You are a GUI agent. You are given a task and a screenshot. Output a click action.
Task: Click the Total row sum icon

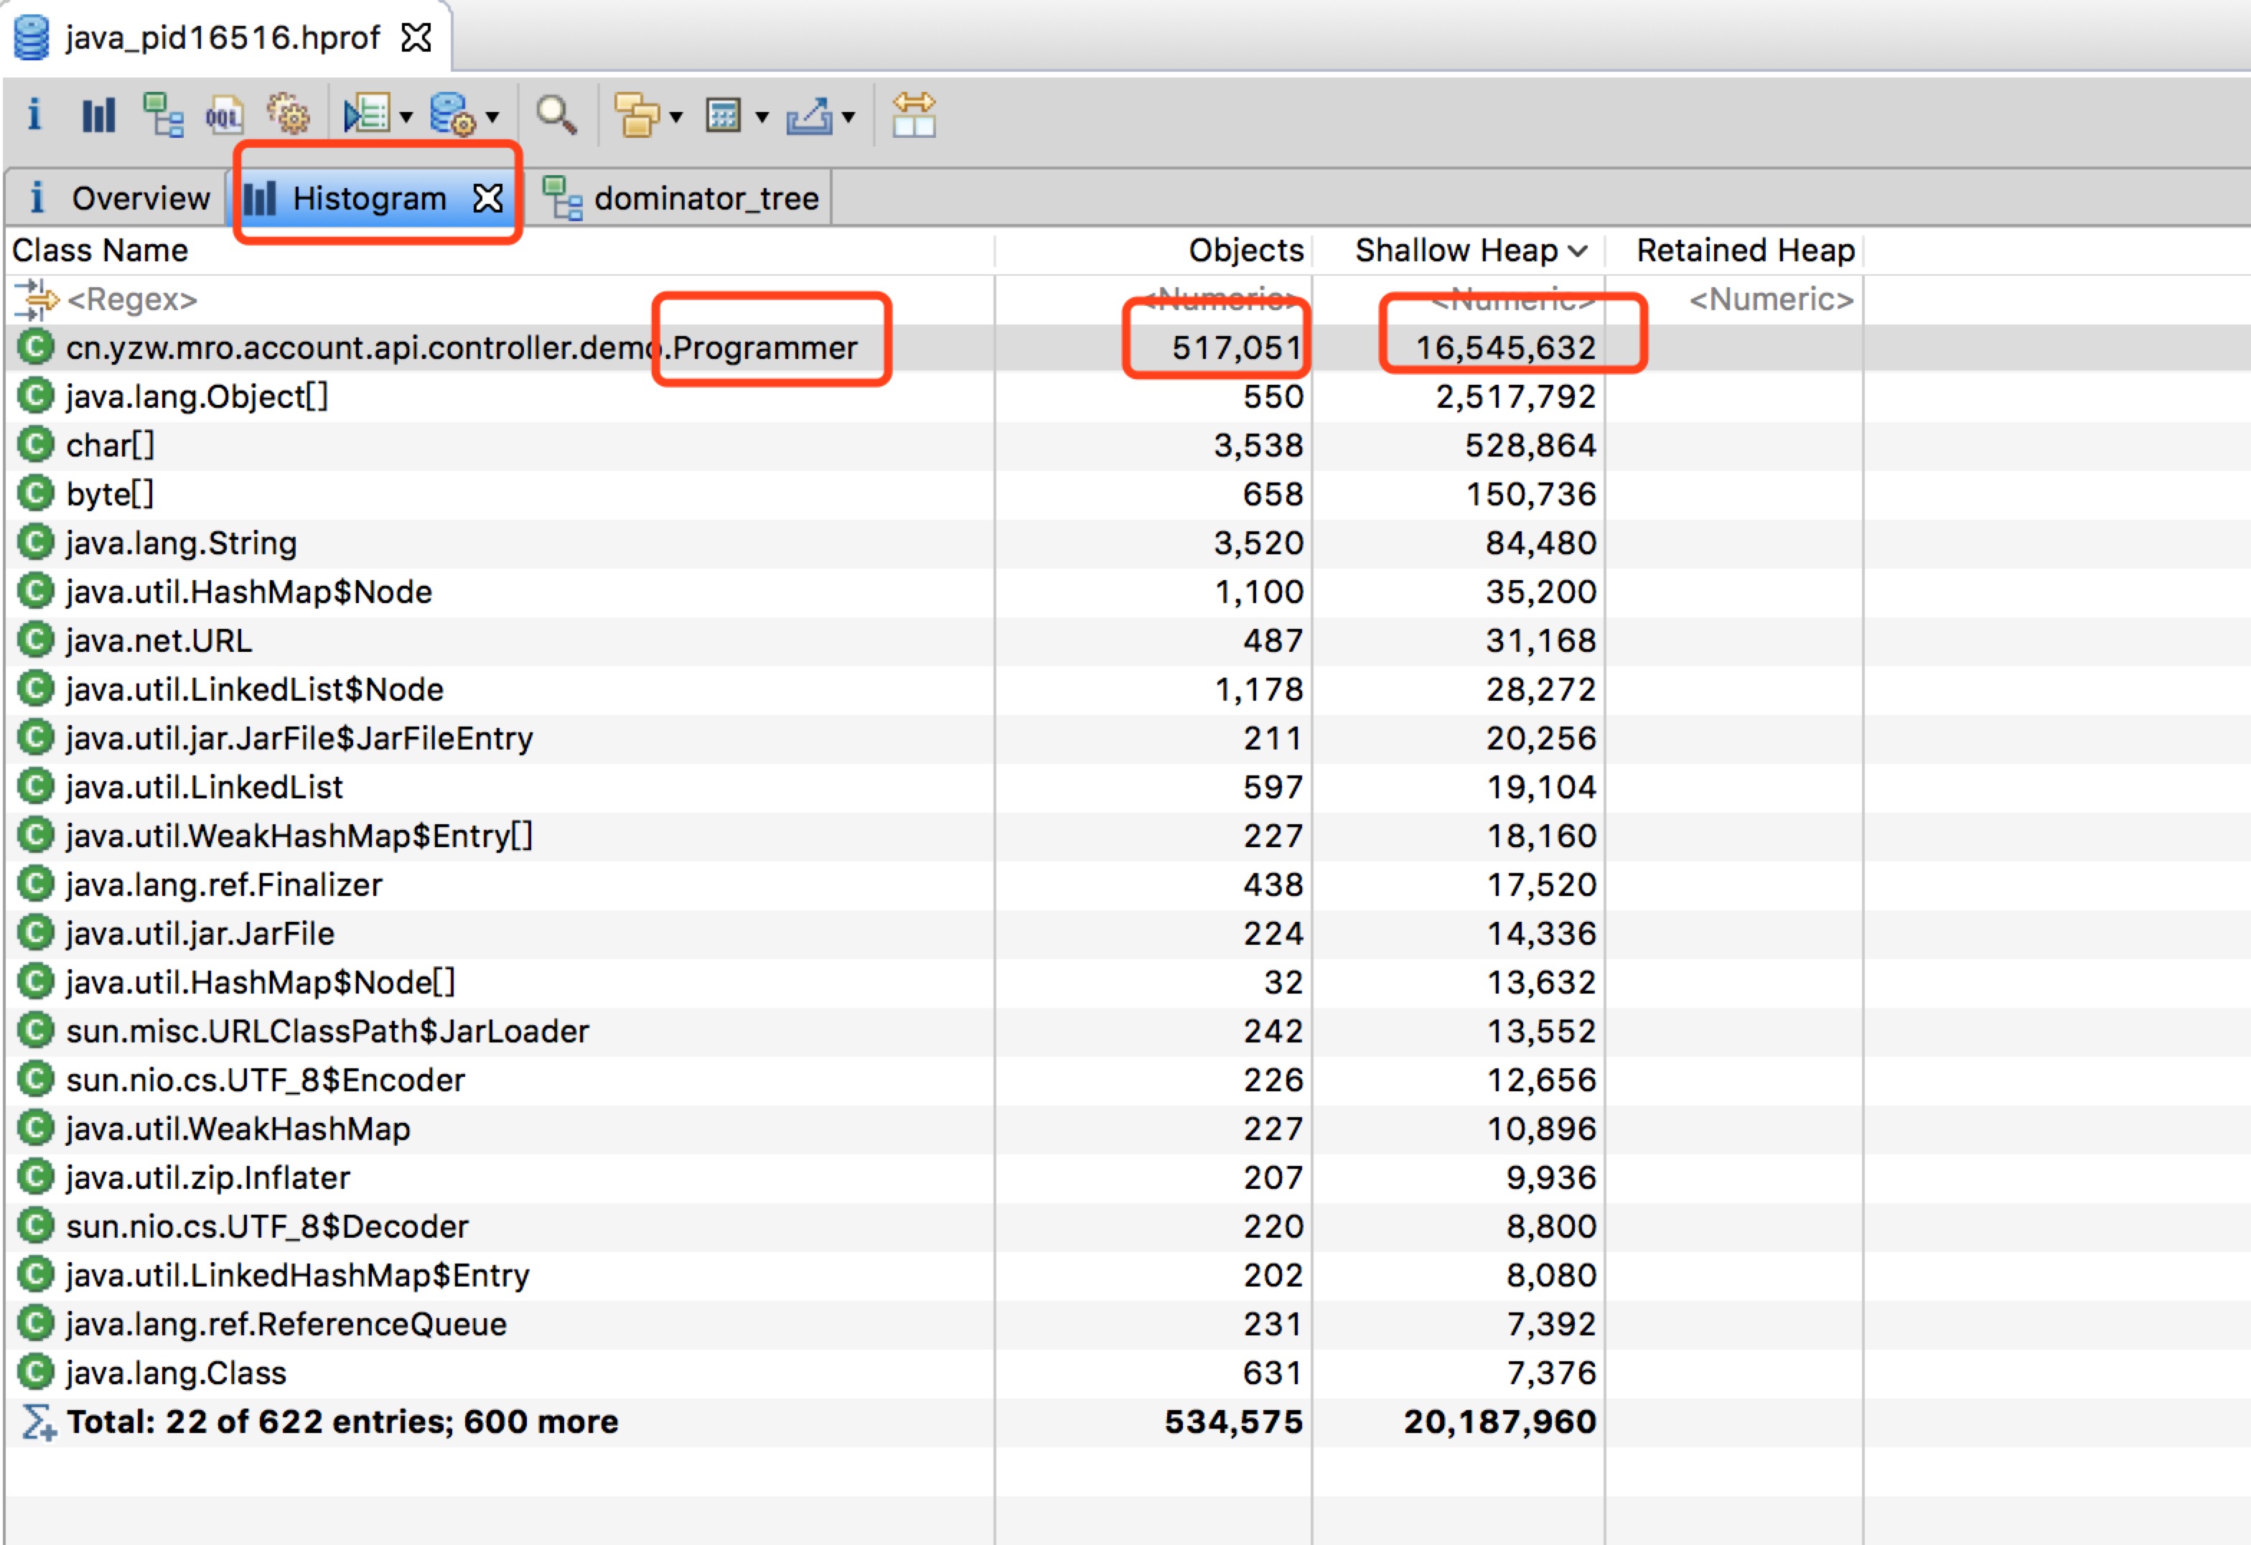pyautogui.click(x=38, y=1422)
